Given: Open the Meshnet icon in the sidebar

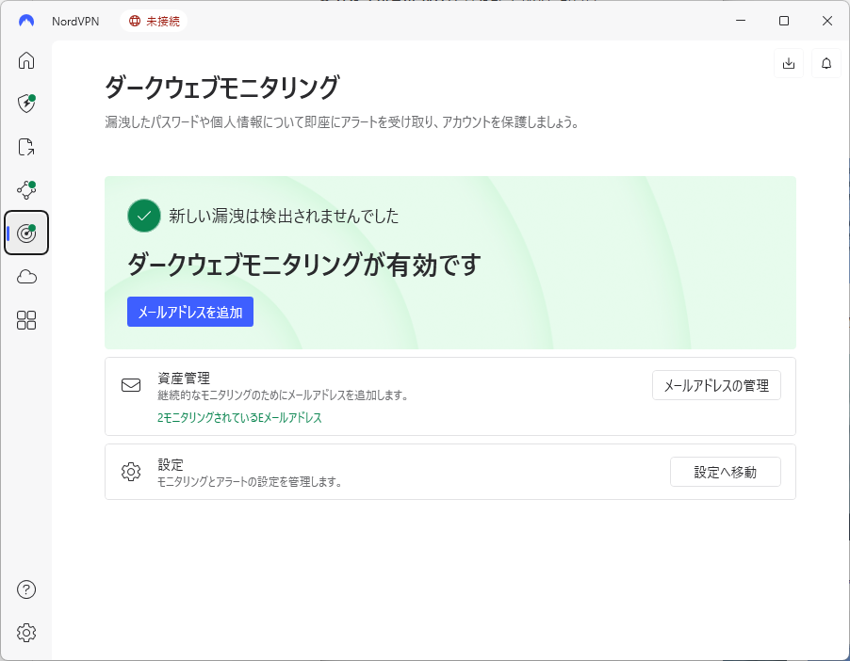Looking at the screenshot, I should coord(25,189).
